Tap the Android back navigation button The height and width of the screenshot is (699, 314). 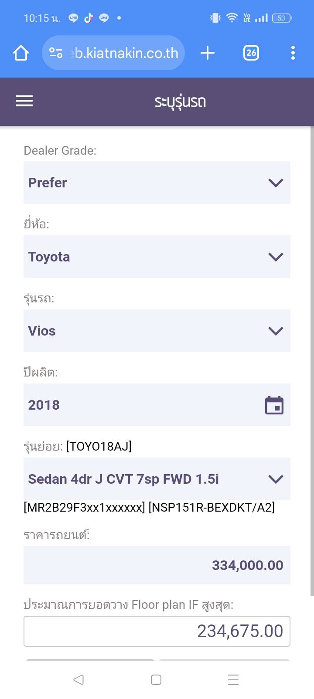78,679
